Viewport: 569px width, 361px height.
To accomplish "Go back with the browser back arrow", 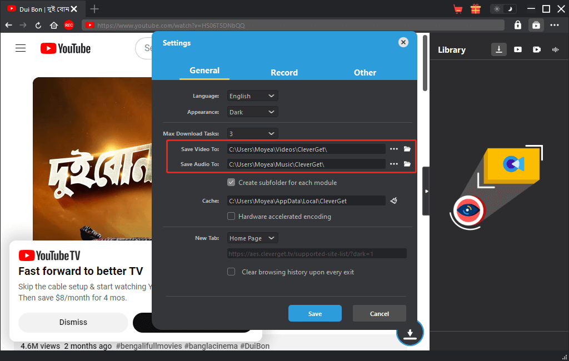I will point(9,25).
